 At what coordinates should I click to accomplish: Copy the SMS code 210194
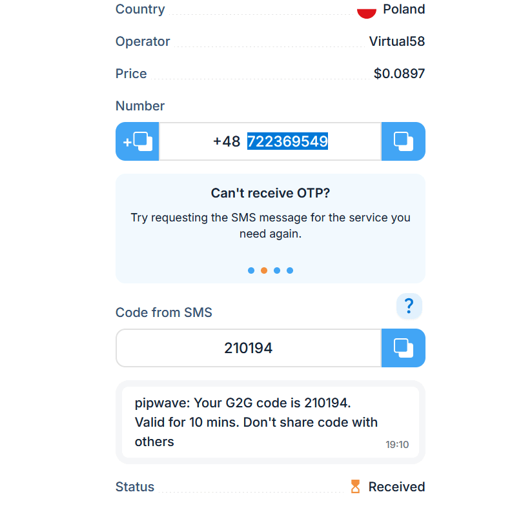point(404,348)
